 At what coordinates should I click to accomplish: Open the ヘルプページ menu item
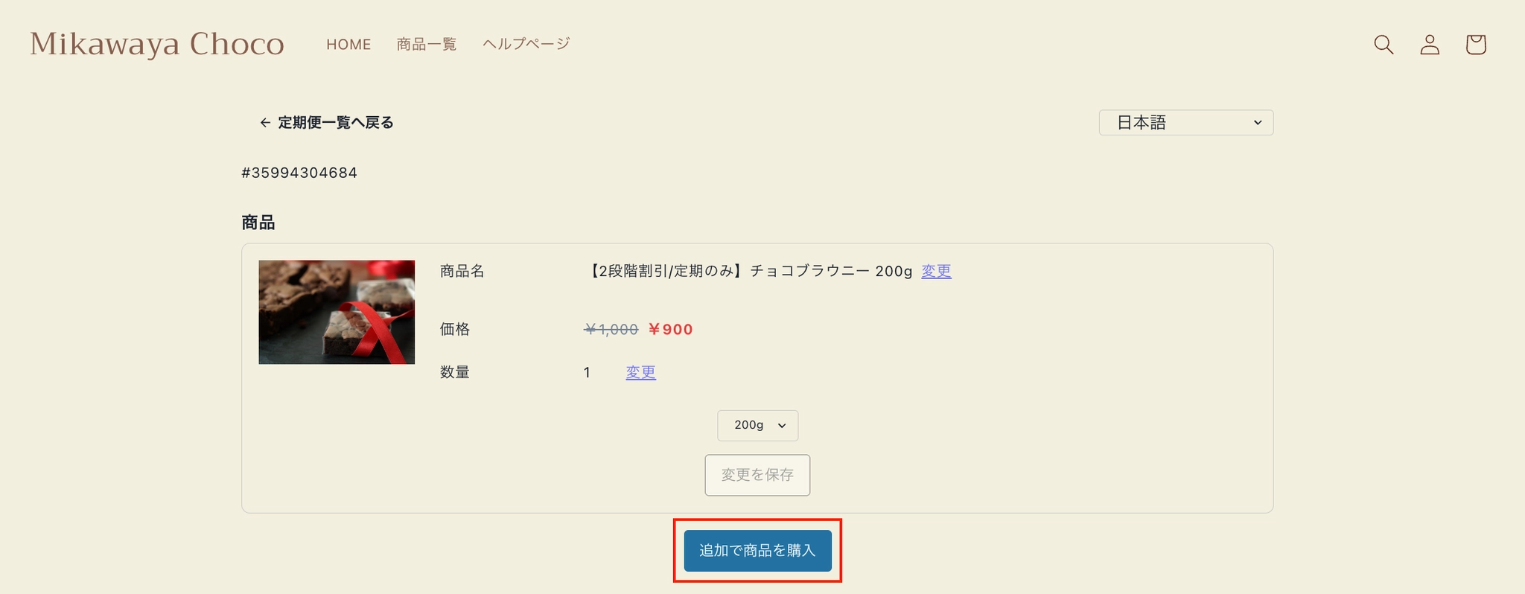point(526,44)
